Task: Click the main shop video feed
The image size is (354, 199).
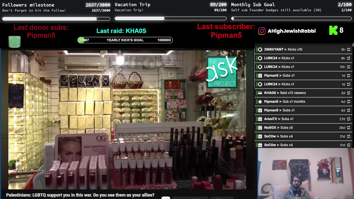Action: 127,120
